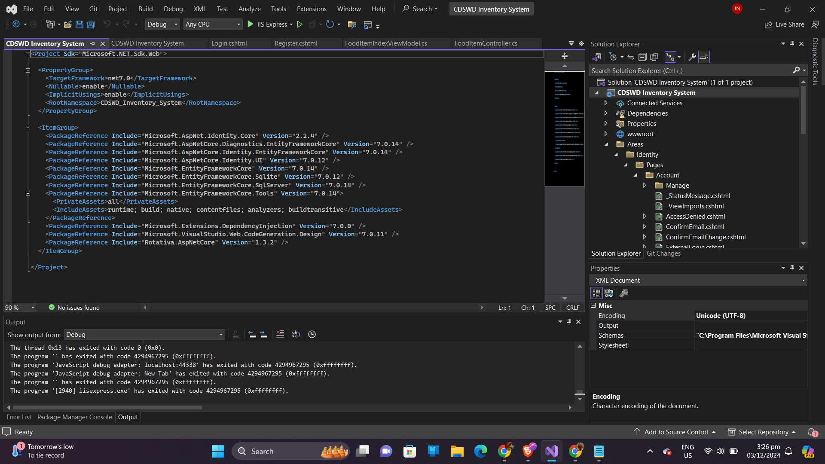Viewport: 825px width, 464px height.
Task: Toggle auto-hide pin on Properties panel
Action: (792, 268)
